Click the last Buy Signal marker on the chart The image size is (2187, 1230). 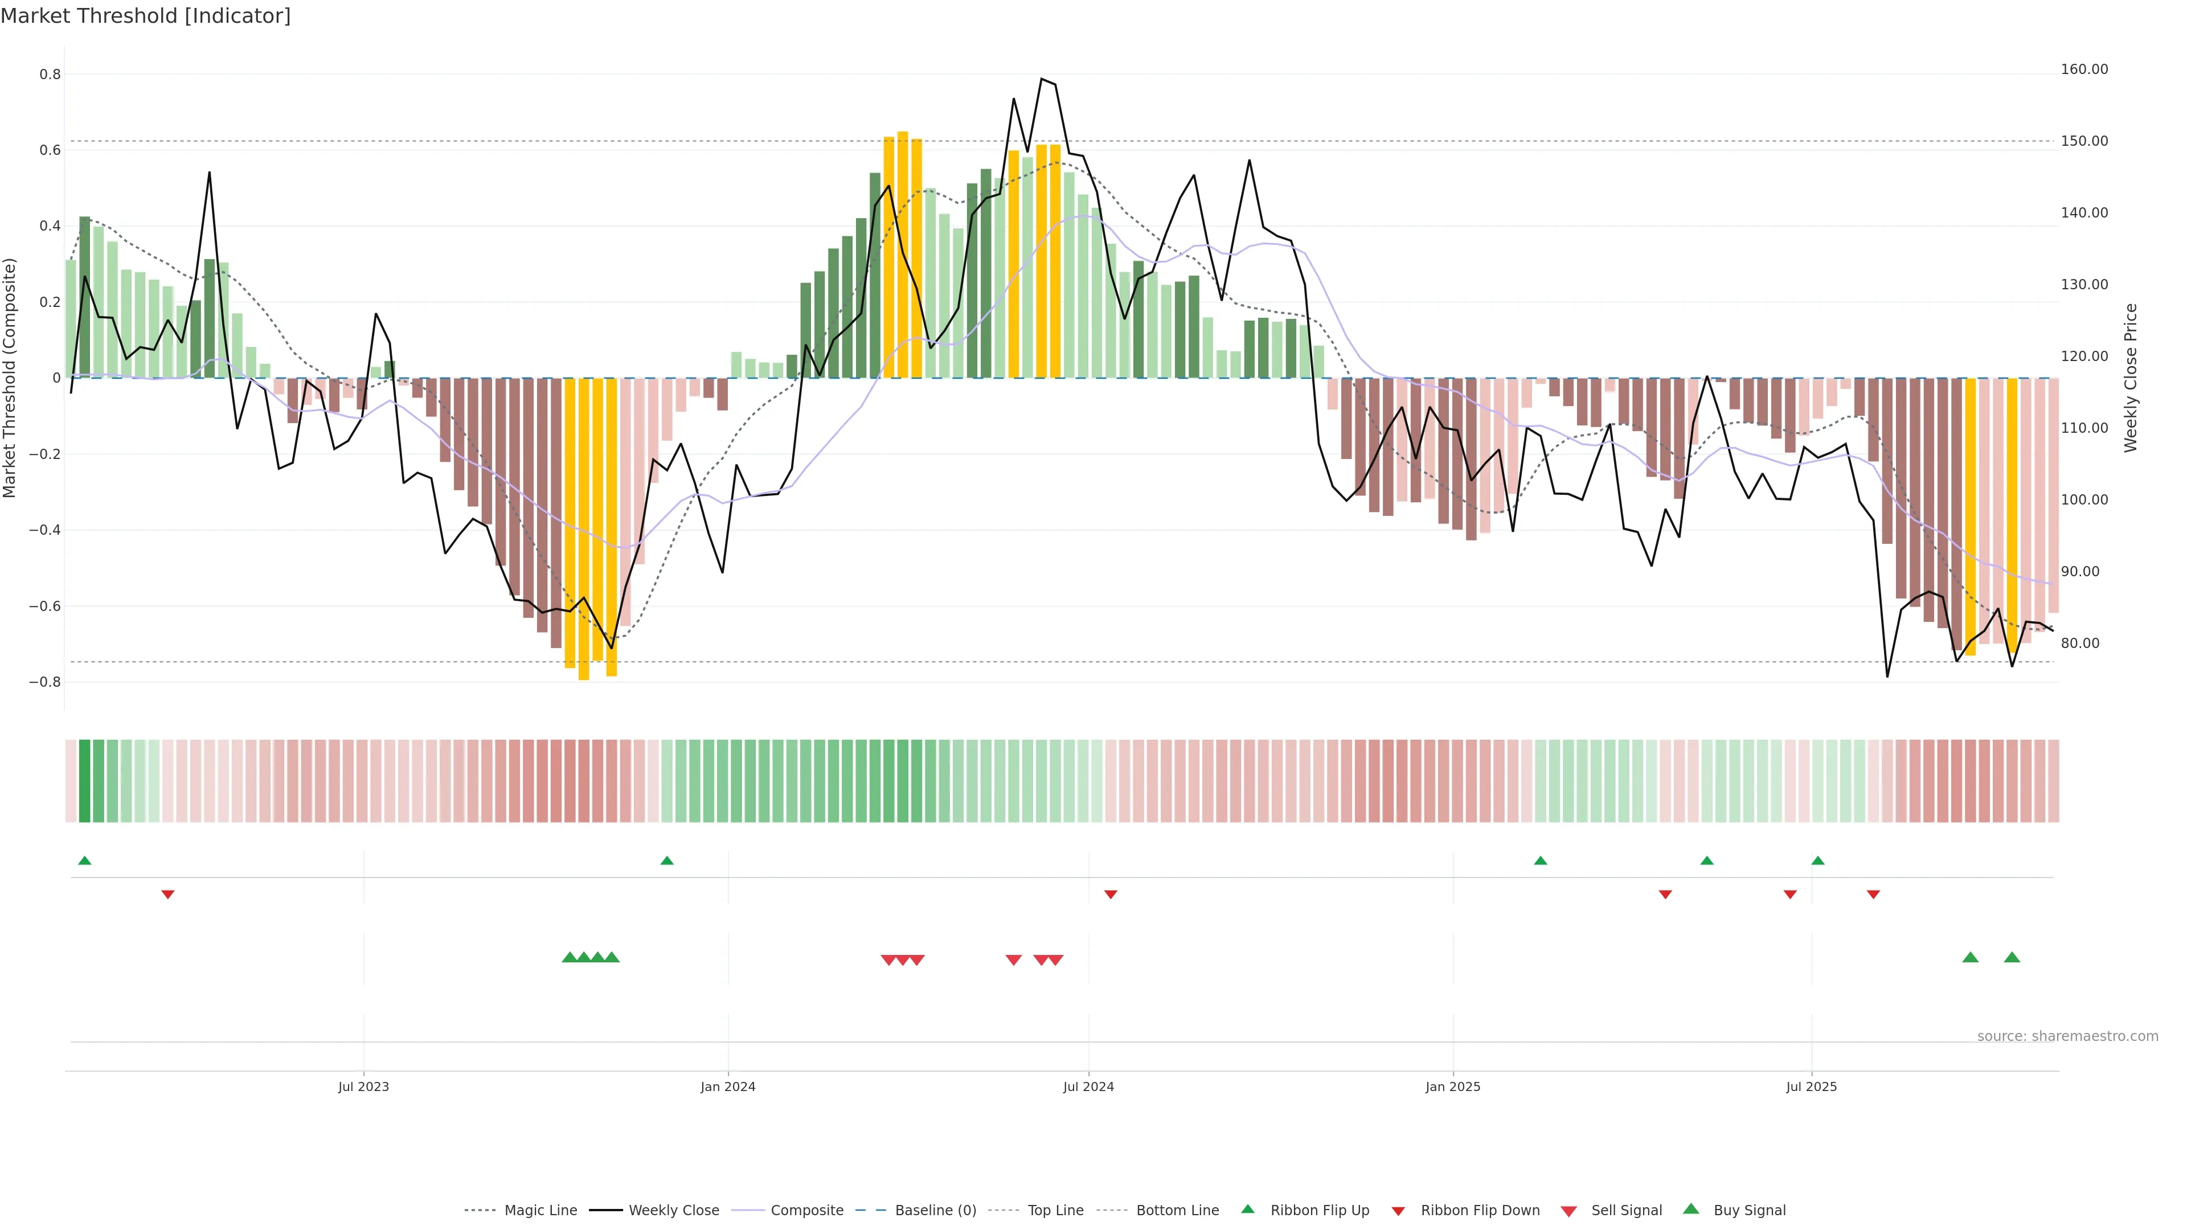(x=2011, y=957)
